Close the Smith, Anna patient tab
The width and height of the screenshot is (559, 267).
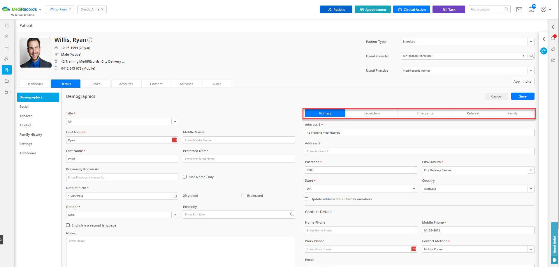point(102,9)
